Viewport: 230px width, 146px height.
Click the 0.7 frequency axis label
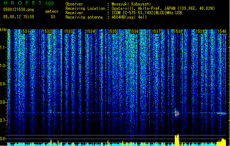tap(3, 120)
